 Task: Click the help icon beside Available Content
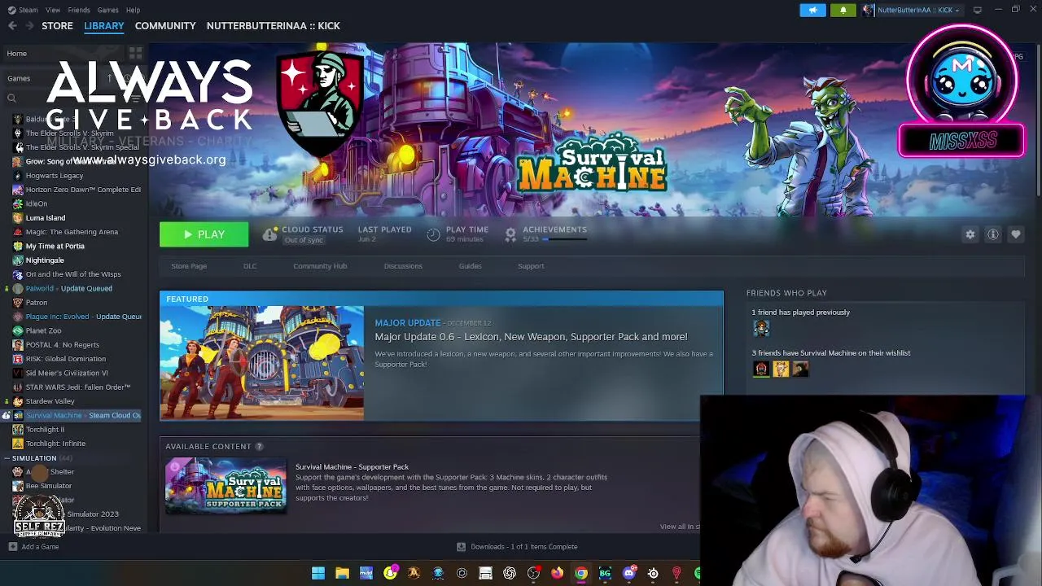[x=259, y=446]
